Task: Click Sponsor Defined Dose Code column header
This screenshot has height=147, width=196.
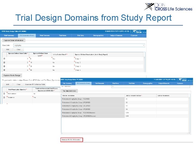Action: [18, 54]
